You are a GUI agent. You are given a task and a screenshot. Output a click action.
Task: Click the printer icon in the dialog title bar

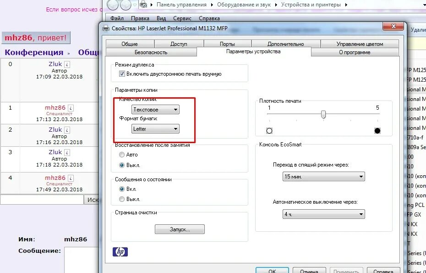pos(106,28)
